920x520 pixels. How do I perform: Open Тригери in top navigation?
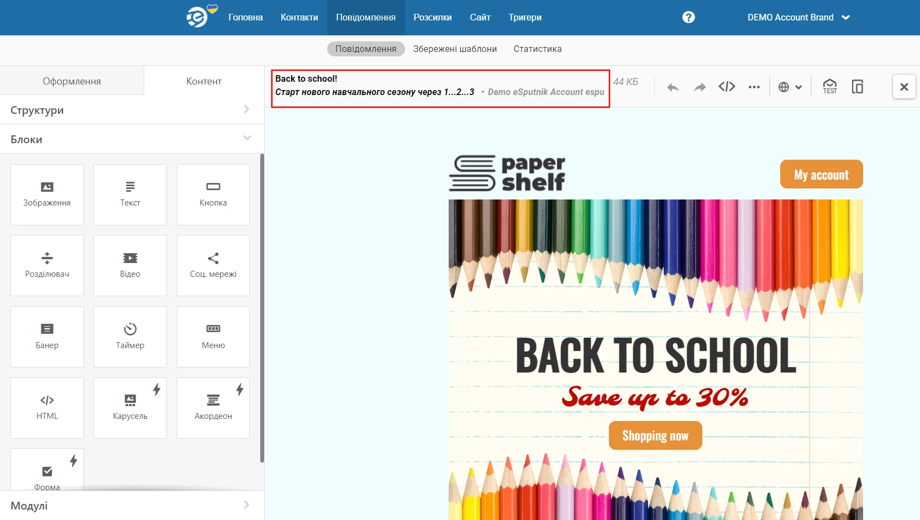525,17
